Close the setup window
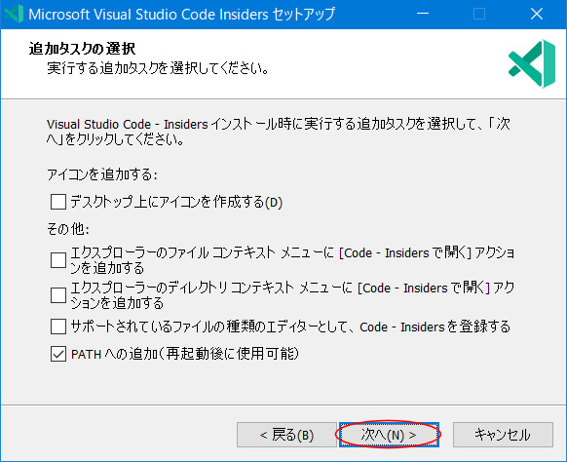Image resolution: width=567 pixels, height=462 pixels. 537,14
